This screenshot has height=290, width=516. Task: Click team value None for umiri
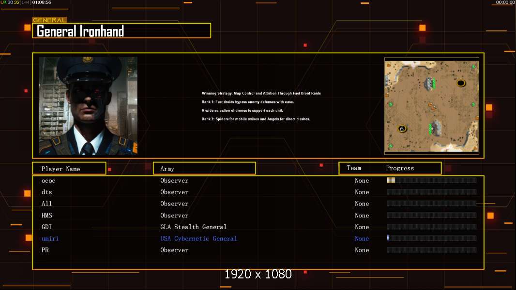[362, 238]
